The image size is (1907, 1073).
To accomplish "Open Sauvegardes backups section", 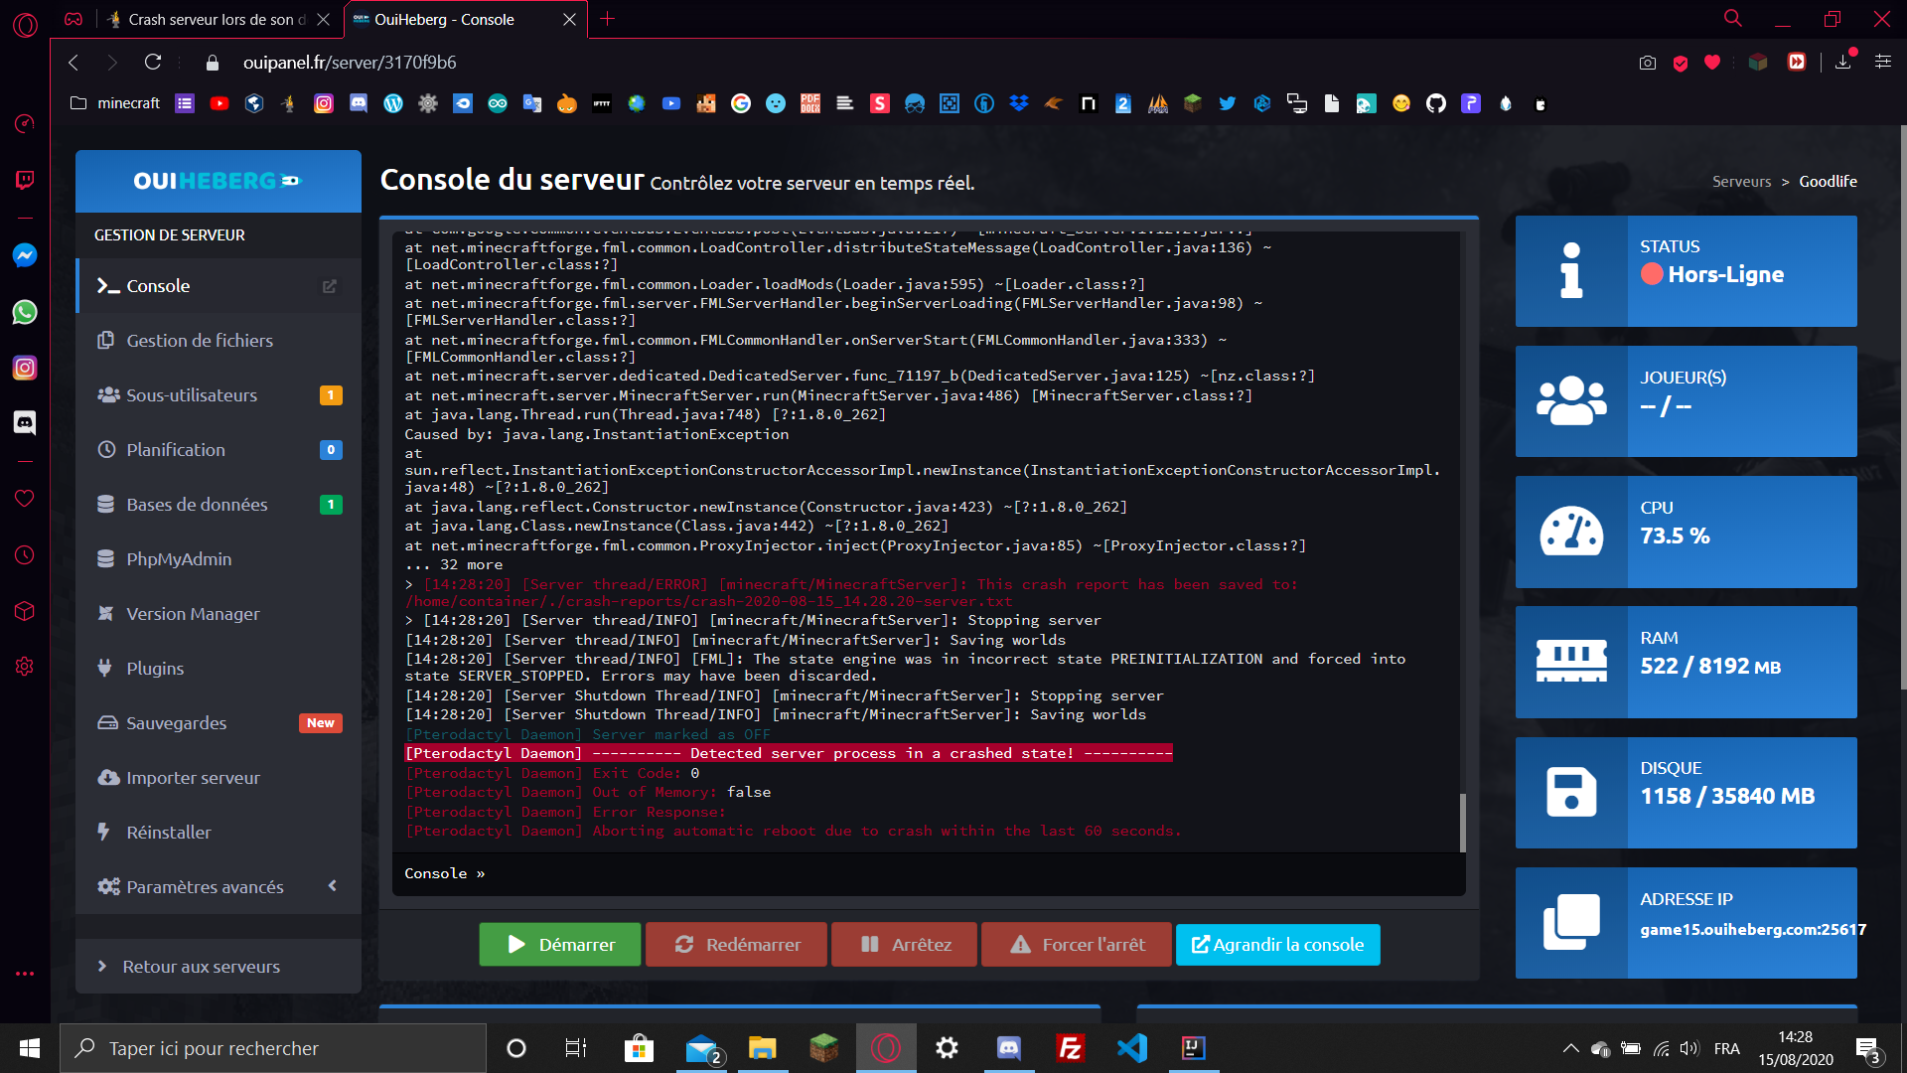I will coord(176,723).
